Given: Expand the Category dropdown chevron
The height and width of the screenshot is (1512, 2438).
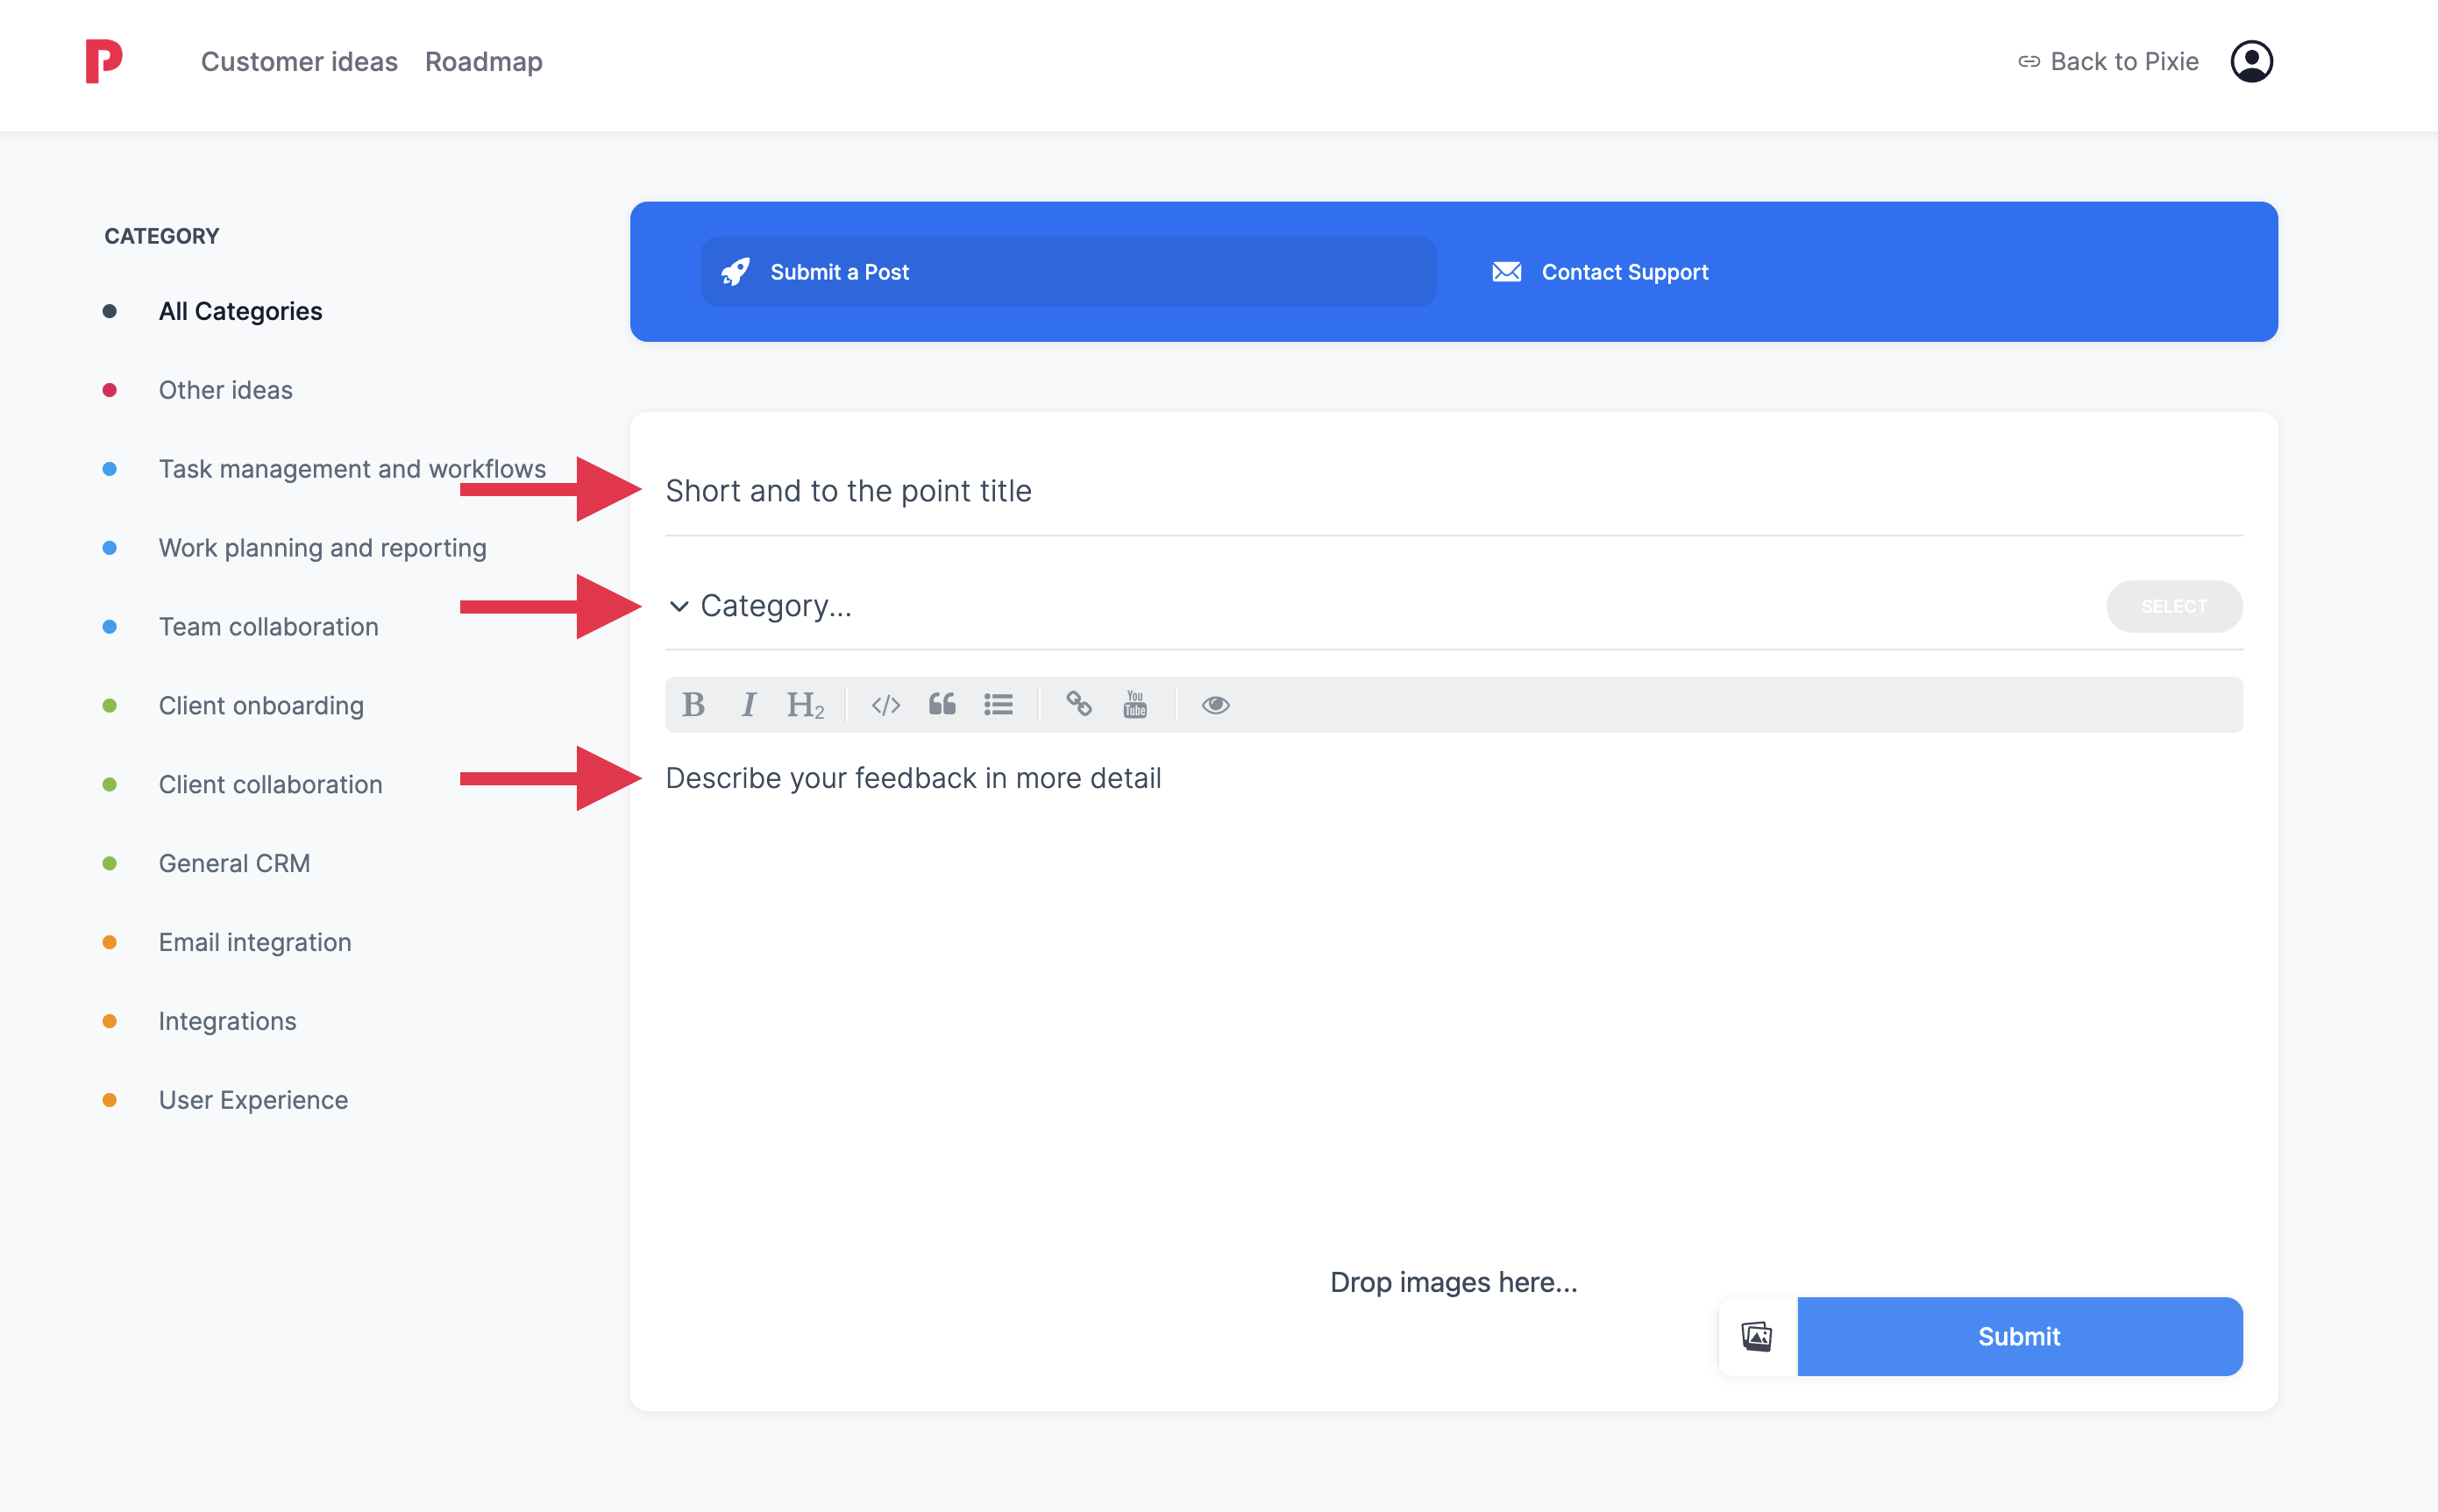Looking at the screenshot, I should pyautogui.click(x=679, y=606).
